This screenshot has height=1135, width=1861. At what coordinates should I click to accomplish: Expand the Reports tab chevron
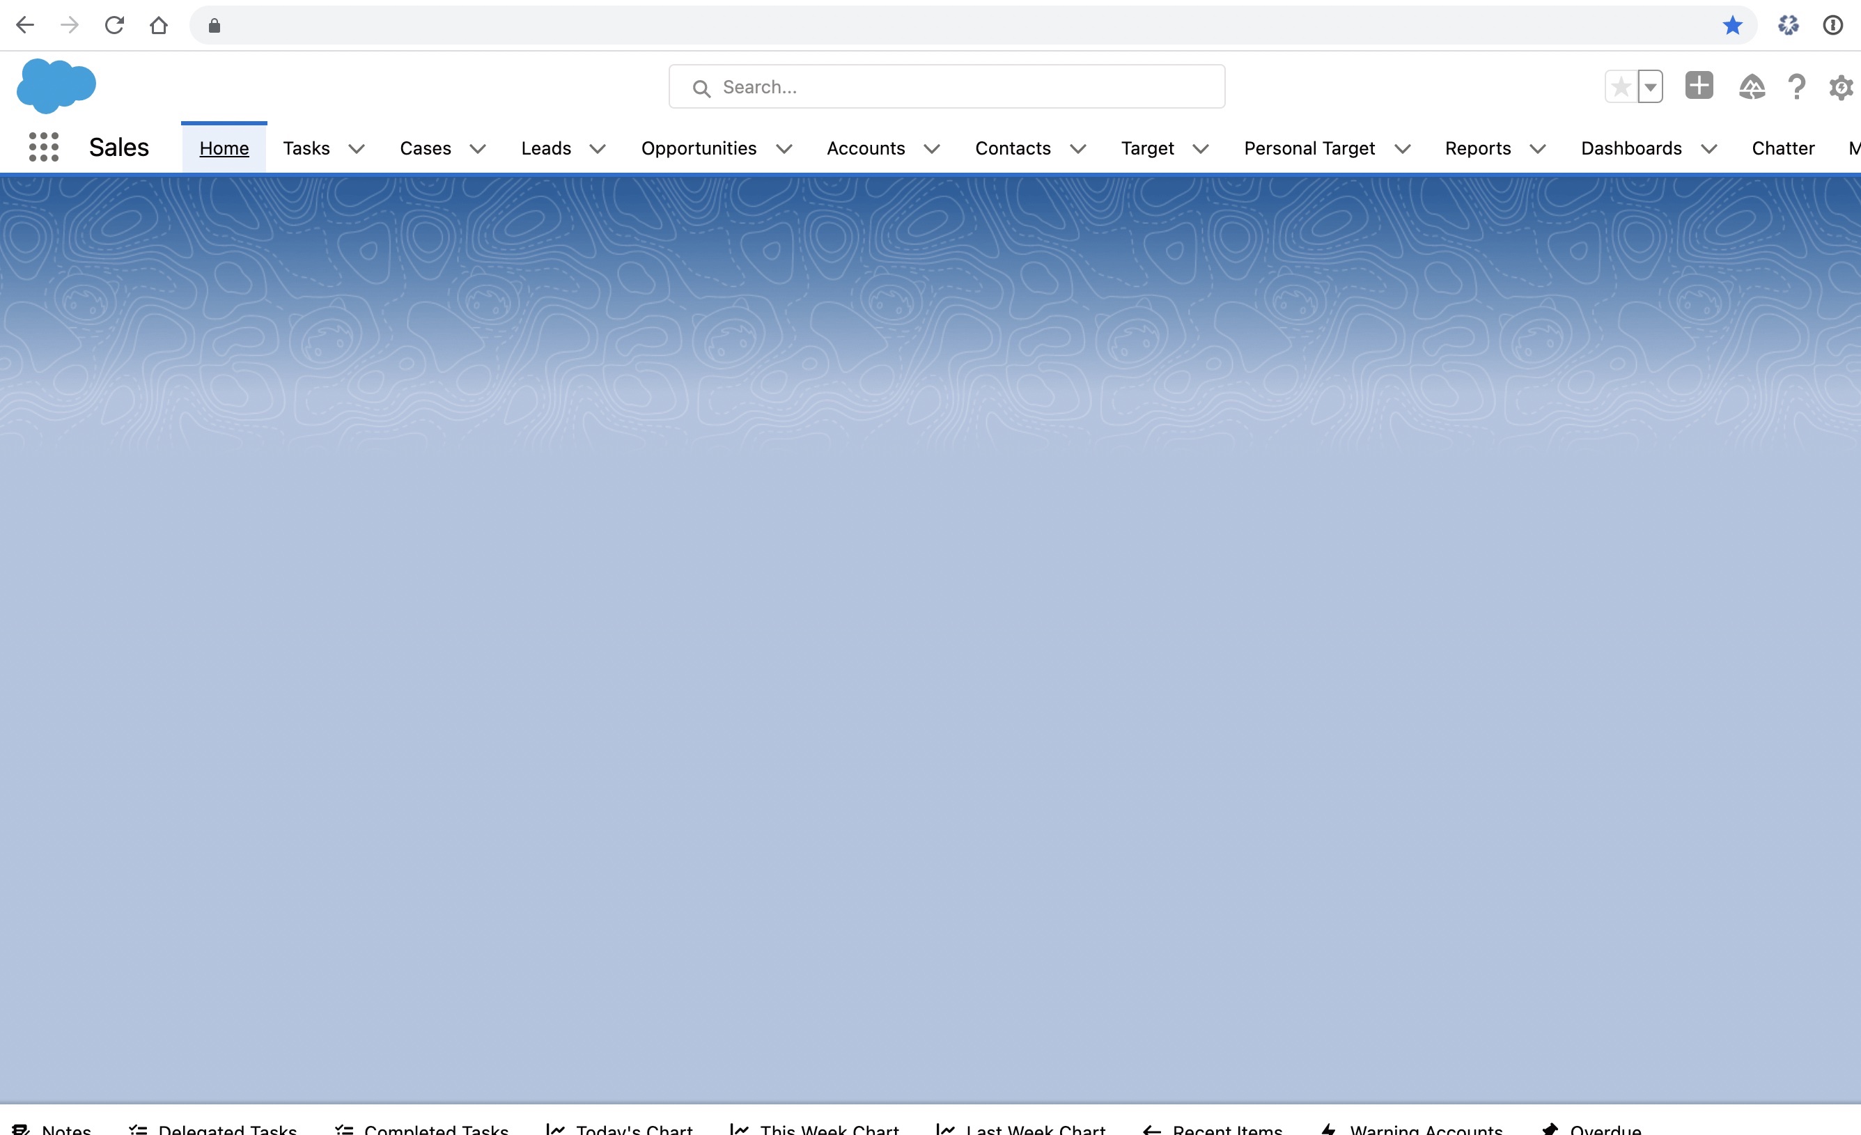1537,149
